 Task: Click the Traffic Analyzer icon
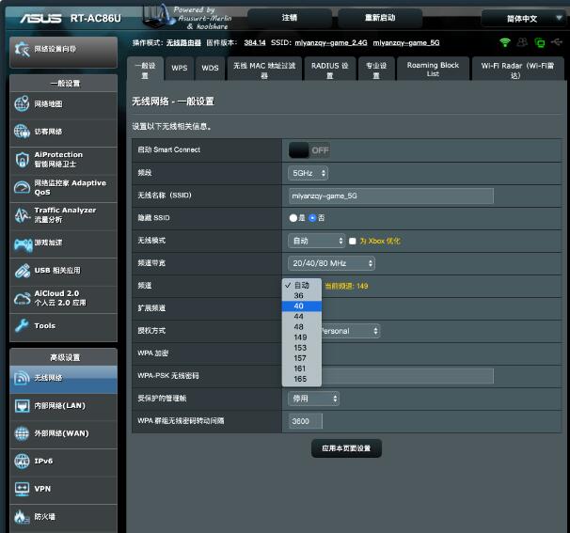point(22,214)
